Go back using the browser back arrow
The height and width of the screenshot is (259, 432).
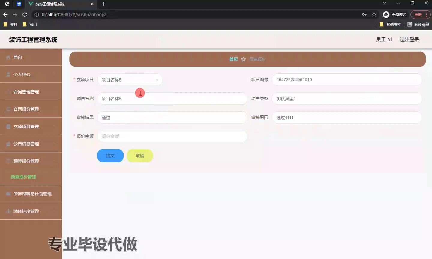coord(5,15)
